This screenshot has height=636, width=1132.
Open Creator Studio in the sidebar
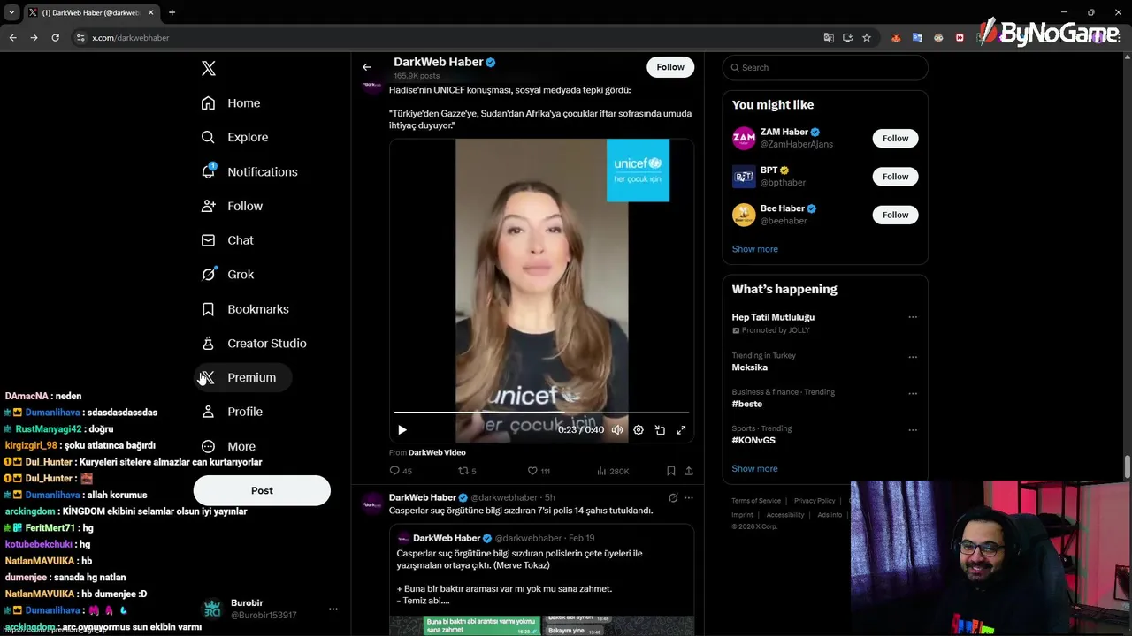254,344
